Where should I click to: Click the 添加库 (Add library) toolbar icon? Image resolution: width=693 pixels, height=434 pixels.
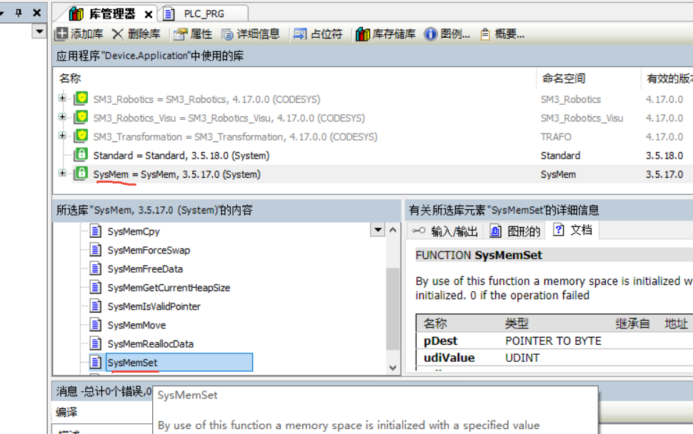tap(61, 34)
